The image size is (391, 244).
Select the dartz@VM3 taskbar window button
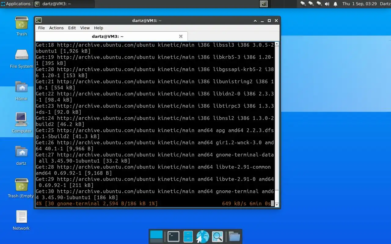[x=64, y=4]
